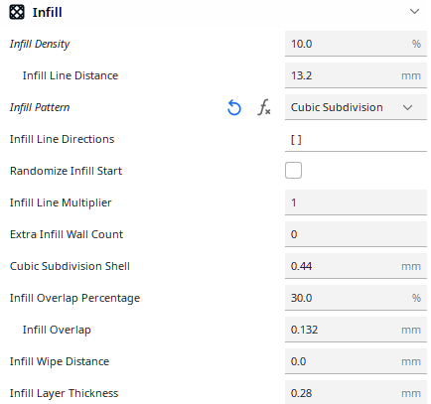Select the Infill Line Multiplier field

(356, 202)
